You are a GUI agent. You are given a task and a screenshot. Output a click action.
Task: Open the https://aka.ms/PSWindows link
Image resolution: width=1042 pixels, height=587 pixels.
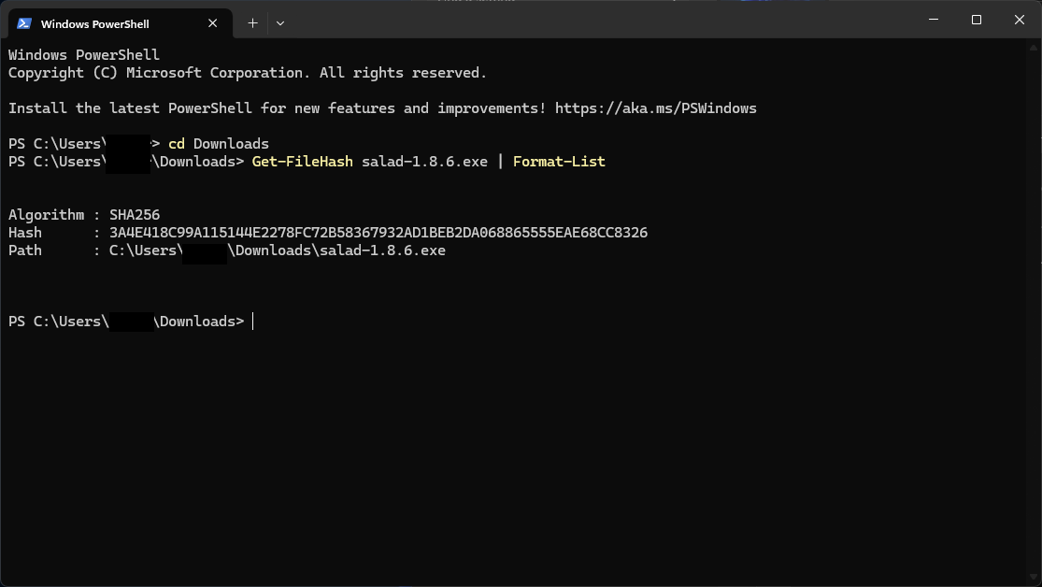656,108
